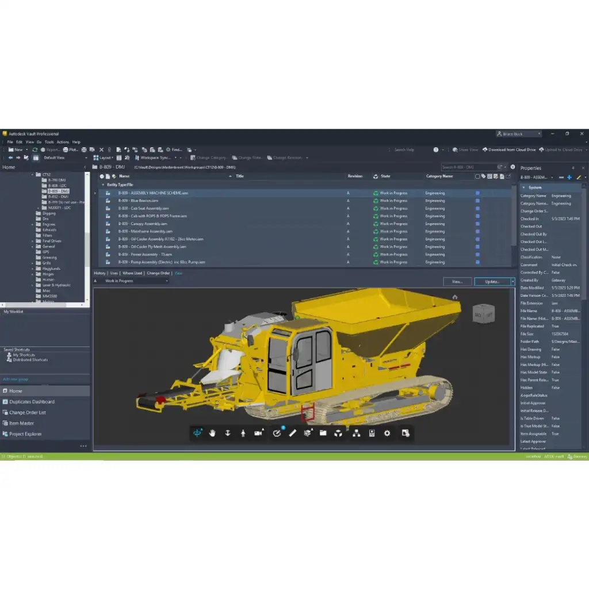The width and height of the screenshot is (589, 589).
Task: Click Download from Cloud Drive
Action: [508, 150]
